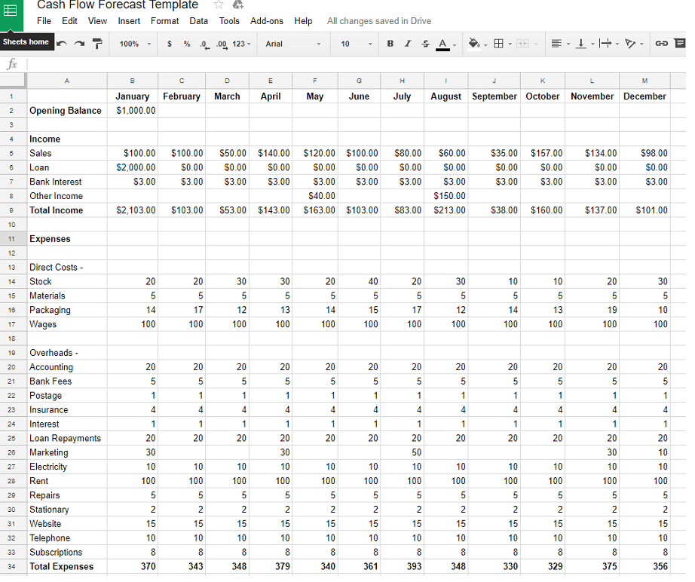Select the Opening Balance $1,000.00 cell

[136, 111]
